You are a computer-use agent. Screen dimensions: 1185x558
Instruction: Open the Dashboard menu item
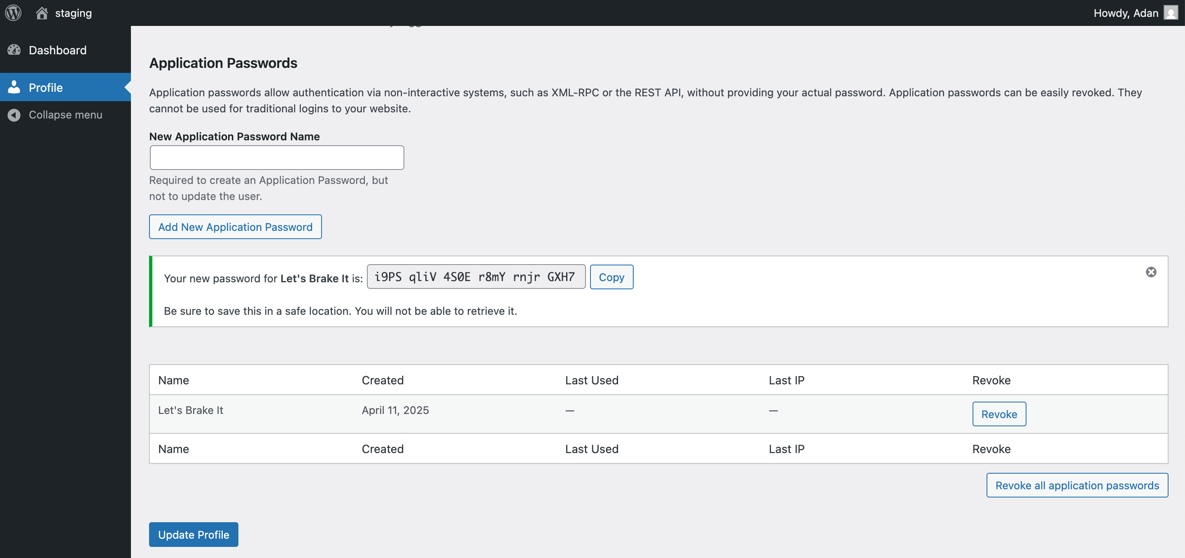(x=65, y=50)
